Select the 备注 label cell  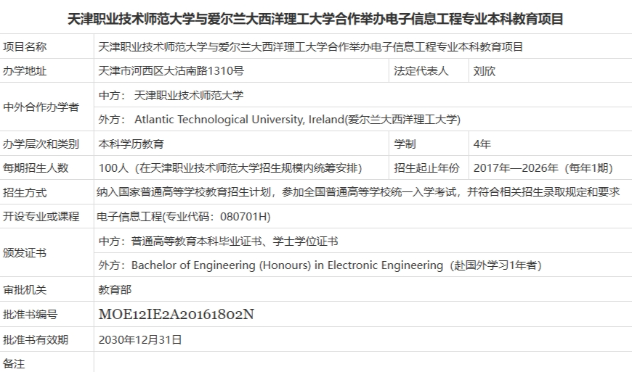pyautogui.click(x=46, y=363)
